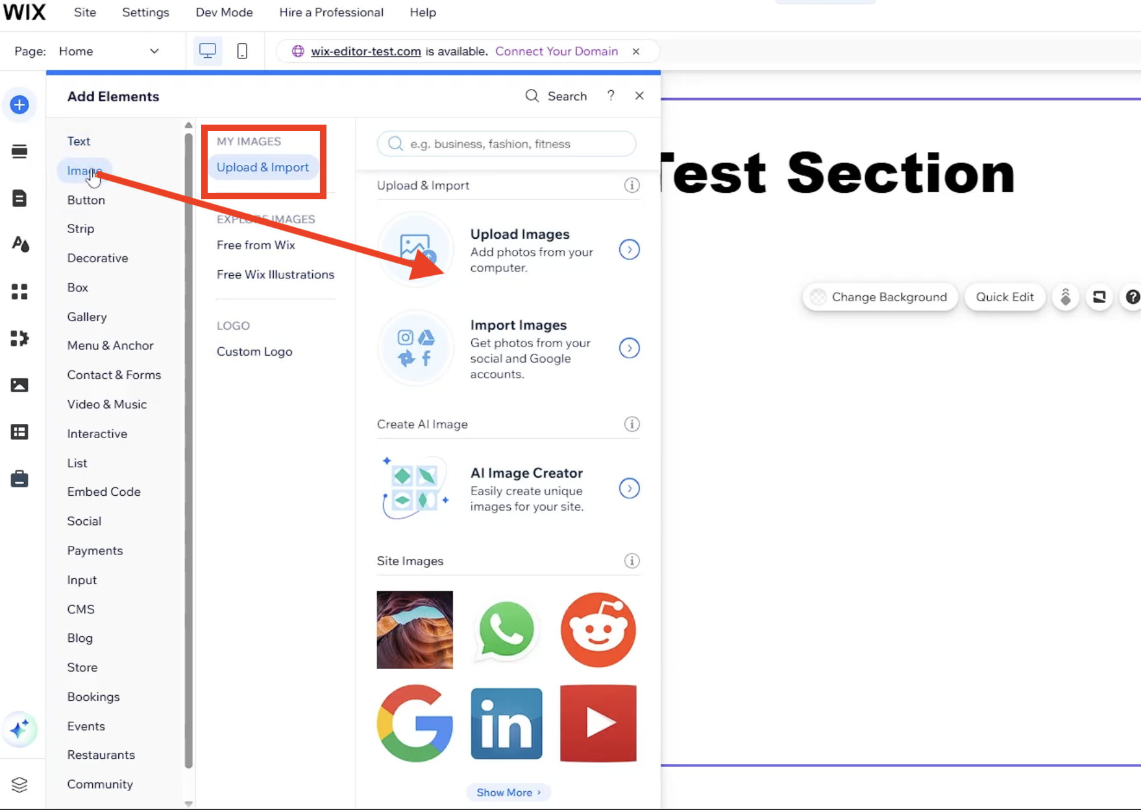Open the Site Design panel
This screenshot has height=810, width=1141.
tap(19, 244)
